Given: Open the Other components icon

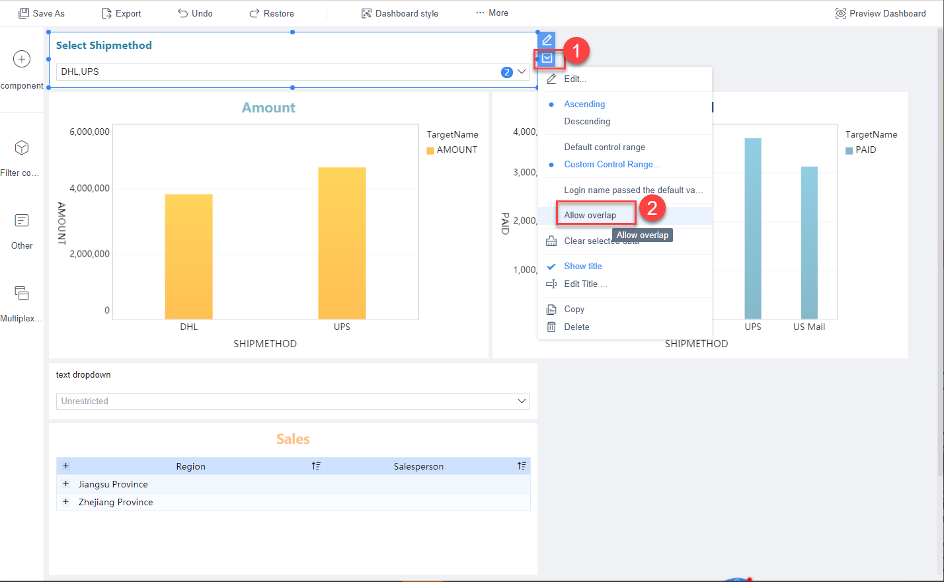Looking at the screenshot, I should [22, 220].
